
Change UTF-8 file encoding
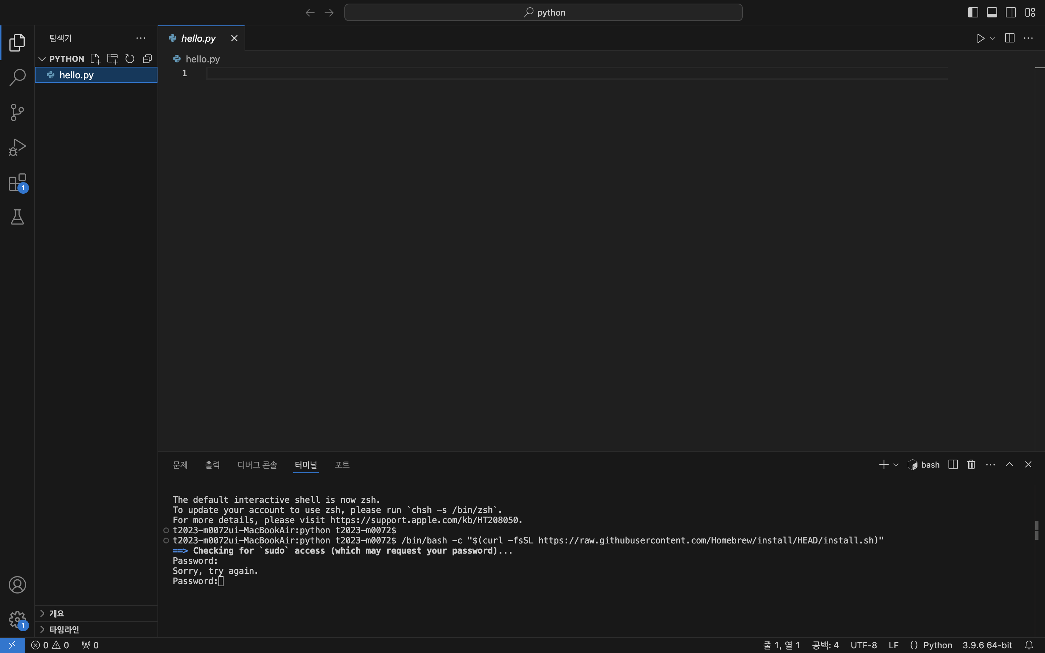(x=864, y=645)
